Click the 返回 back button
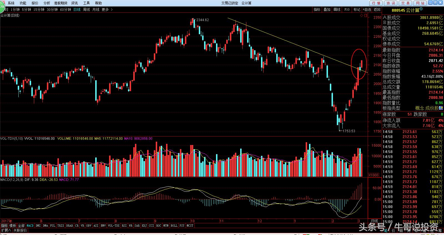This screenshot has width=444, height=235. (x=377, y=9)
